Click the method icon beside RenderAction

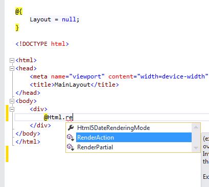click(x=71, y=137)
